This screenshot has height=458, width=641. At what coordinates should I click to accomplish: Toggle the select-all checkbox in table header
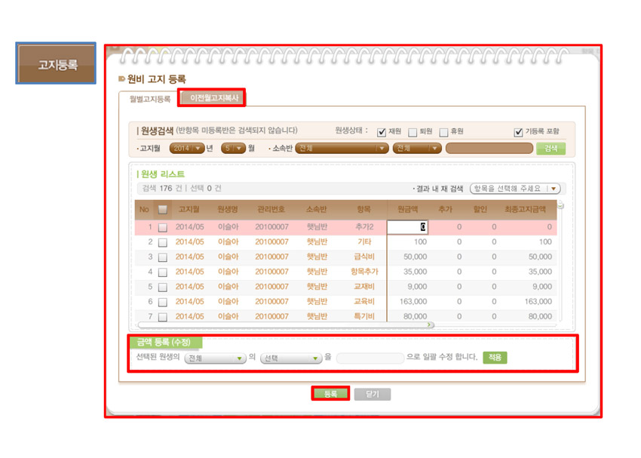pyautogui.click(x=162, y=210)
